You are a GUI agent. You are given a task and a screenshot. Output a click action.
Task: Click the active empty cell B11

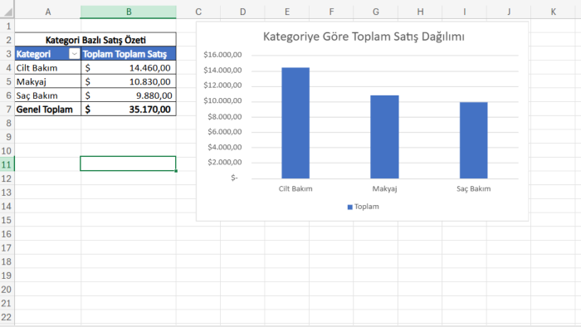[128, 163]
